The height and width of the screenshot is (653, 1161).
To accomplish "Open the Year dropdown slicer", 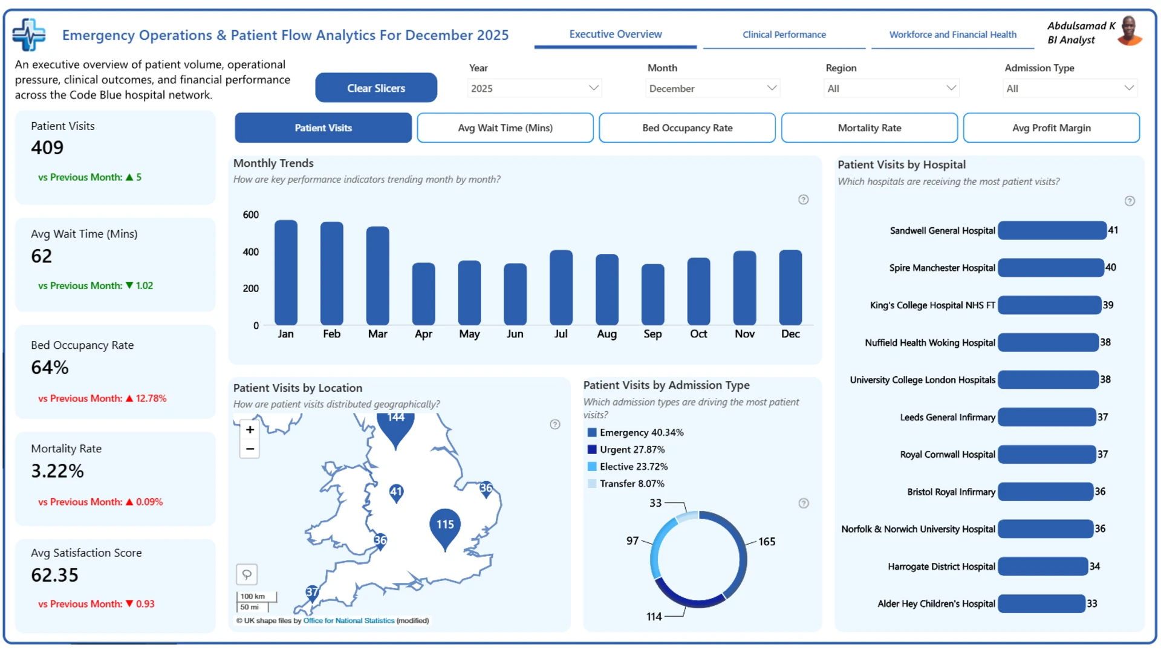I will point(535,88).
